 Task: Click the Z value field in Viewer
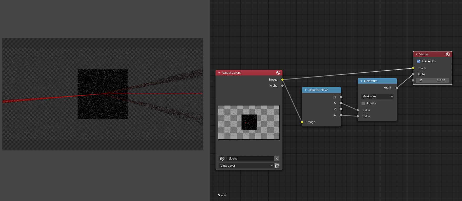pyautogui.click(x=432, y=80)
